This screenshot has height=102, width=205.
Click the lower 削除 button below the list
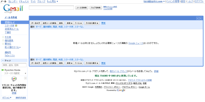pos(61,63)
